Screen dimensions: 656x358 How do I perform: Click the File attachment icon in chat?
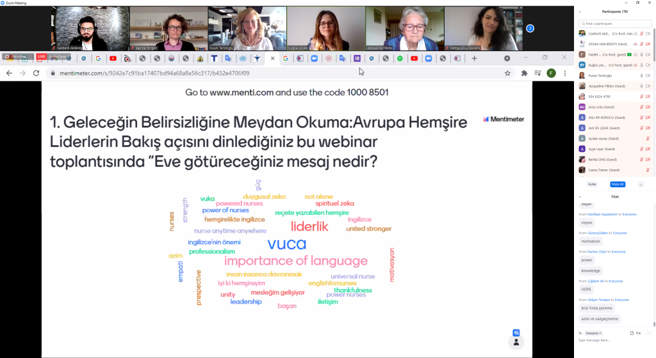(x=631, y=333)
